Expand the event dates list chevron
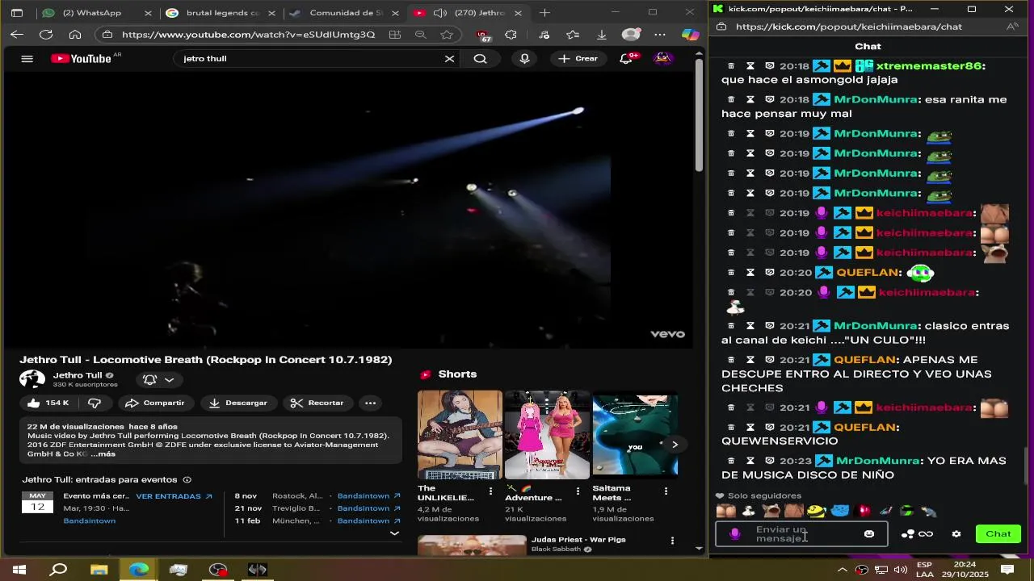This screenshot has height=581, width=1034. pyautogui.click(x=394, y=533)
